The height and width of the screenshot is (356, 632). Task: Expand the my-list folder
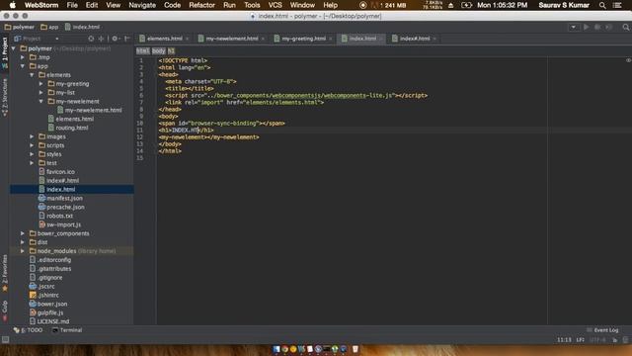tap(41, 92)
